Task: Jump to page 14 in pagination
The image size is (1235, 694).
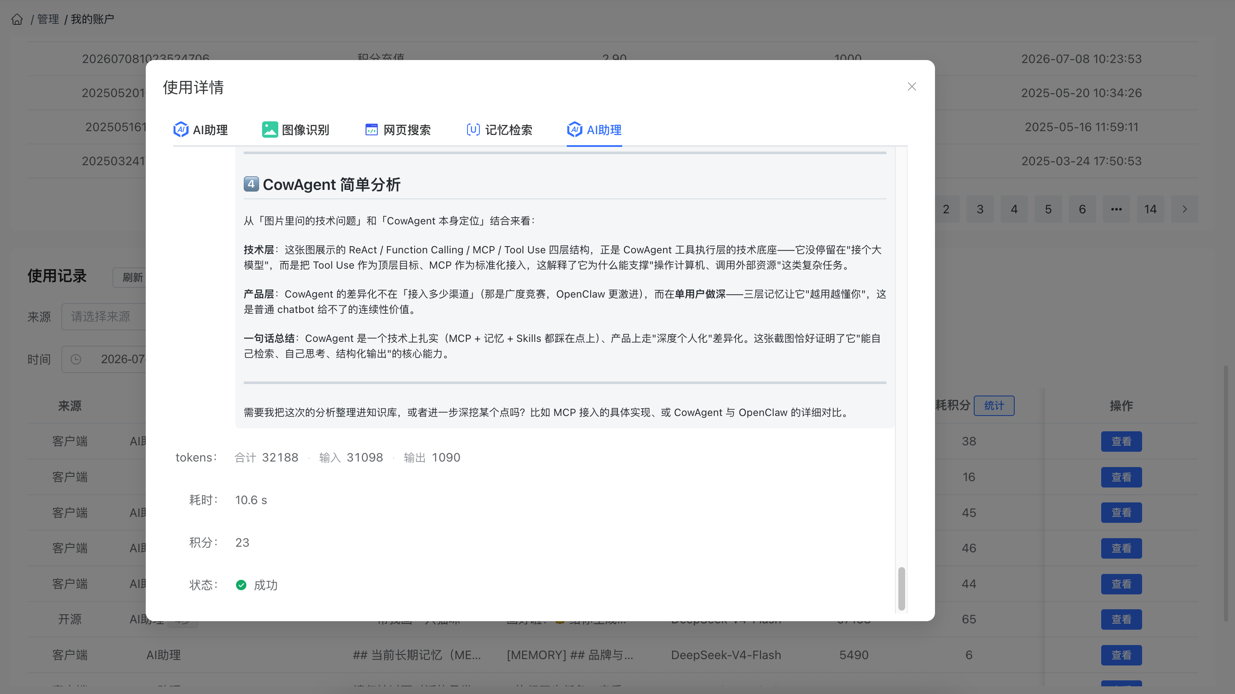Action: [1150, 209]
